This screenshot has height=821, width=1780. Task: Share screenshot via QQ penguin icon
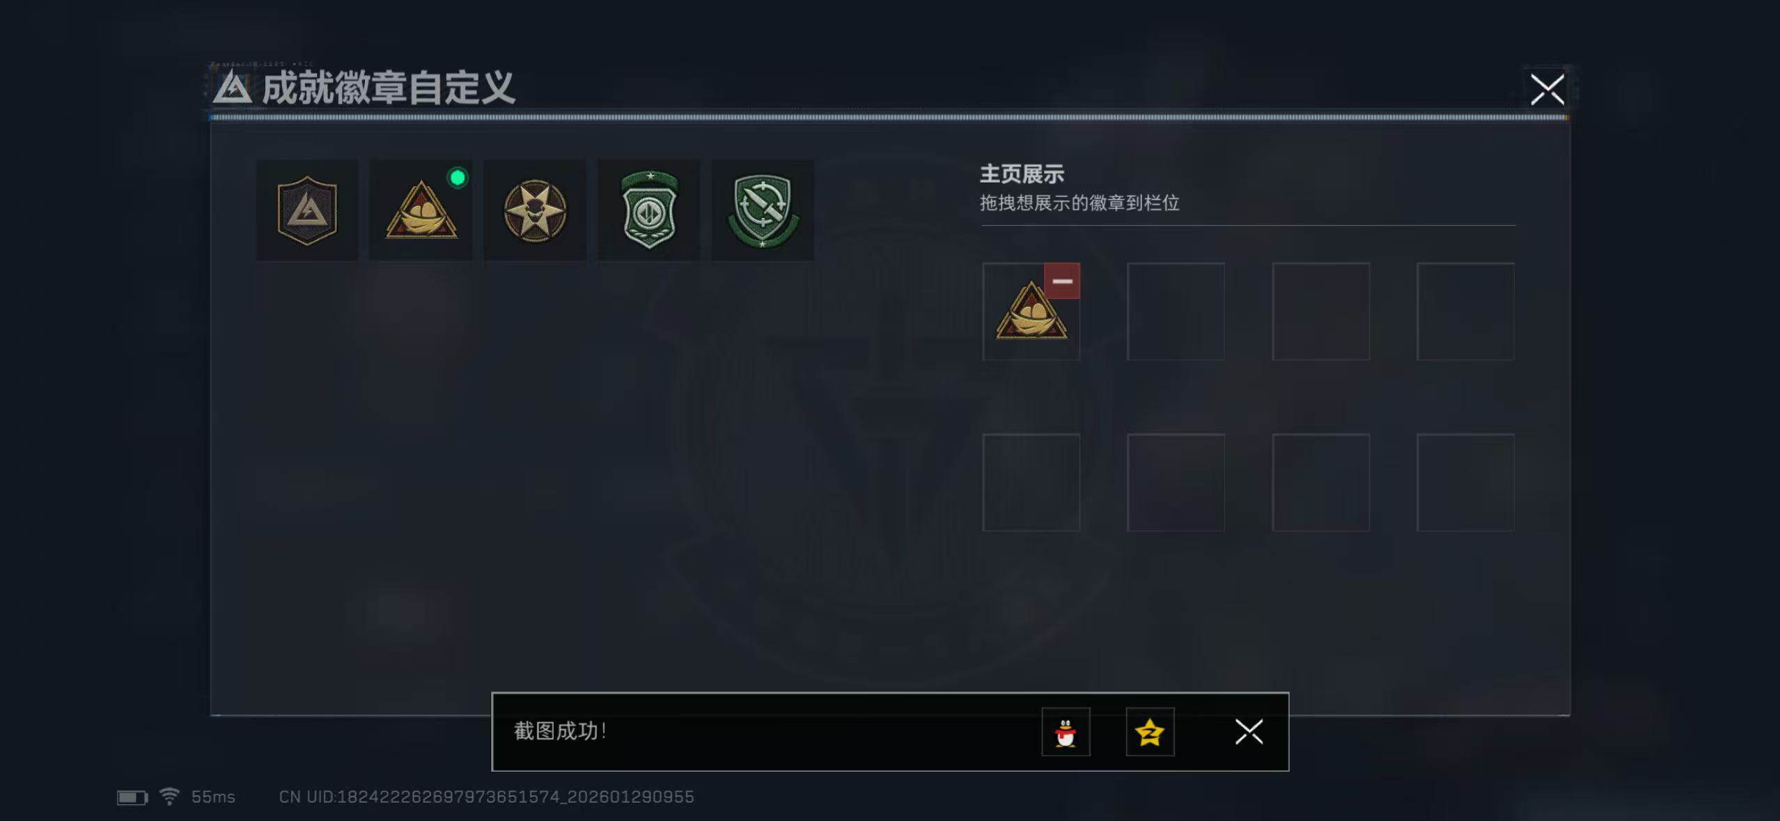(1065, 732)
